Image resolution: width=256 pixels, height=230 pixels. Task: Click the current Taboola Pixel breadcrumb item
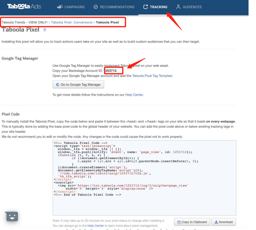pos(107,22)
